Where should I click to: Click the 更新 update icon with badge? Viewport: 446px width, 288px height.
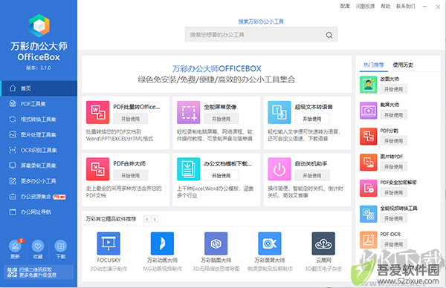tap(15, 246)
